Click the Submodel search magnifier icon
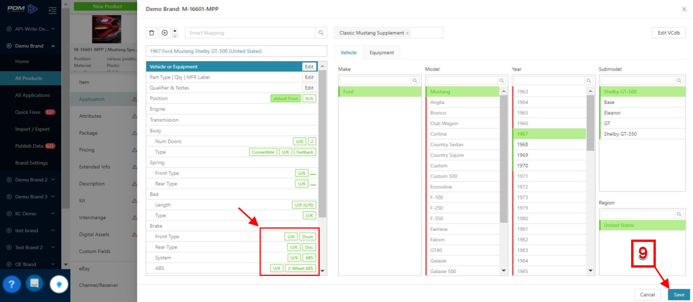Viewport: 693px width, 302px height. click(679, 81)
